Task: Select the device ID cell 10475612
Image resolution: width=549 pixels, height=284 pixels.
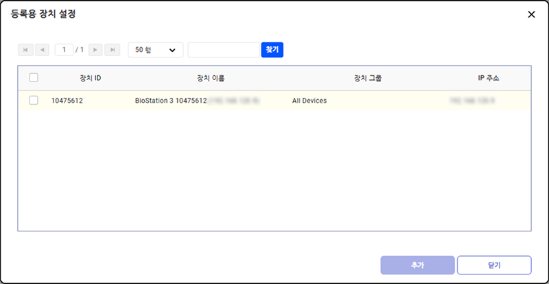Action: pos(67,101)
